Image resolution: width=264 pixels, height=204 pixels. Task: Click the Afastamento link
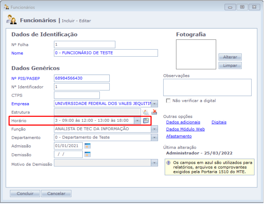pos(179,136)
